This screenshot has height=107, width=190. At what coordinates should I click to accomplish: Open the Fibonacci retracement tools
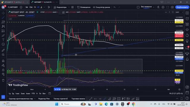point(3,22)
